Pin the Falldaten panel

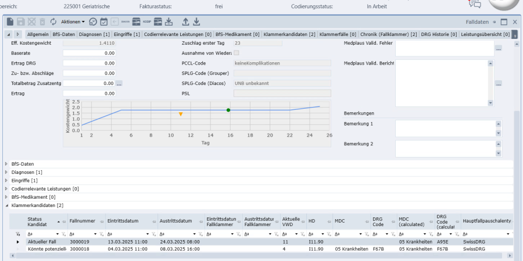tap(494, 22)
